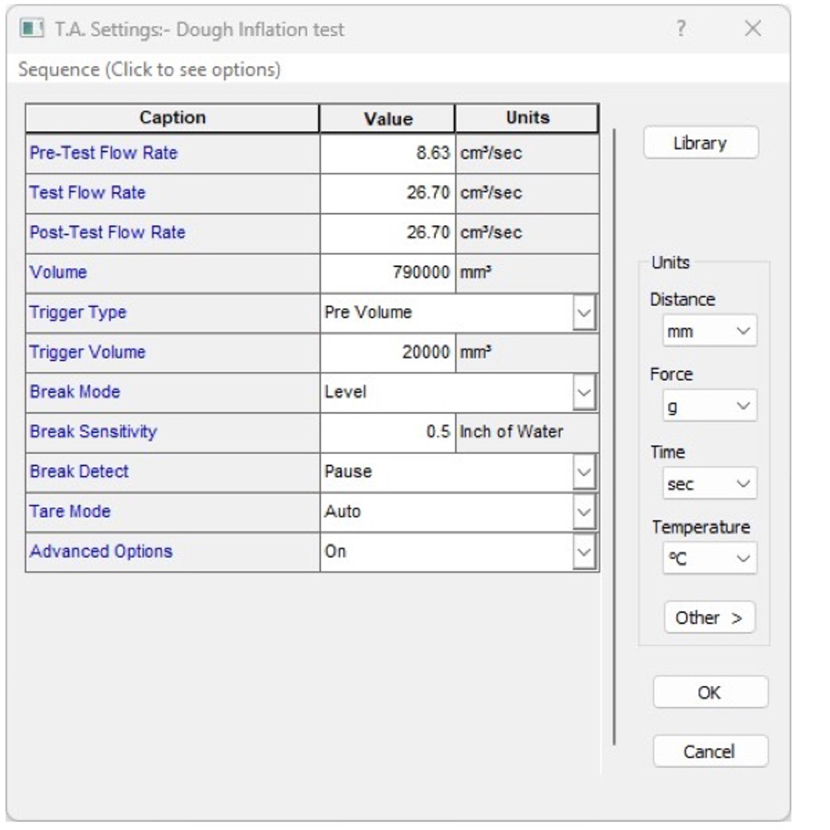Viewport: 830px width, 830px height.
Task: Edit Test Flow Rate value field
Action: tap(388, 193)
